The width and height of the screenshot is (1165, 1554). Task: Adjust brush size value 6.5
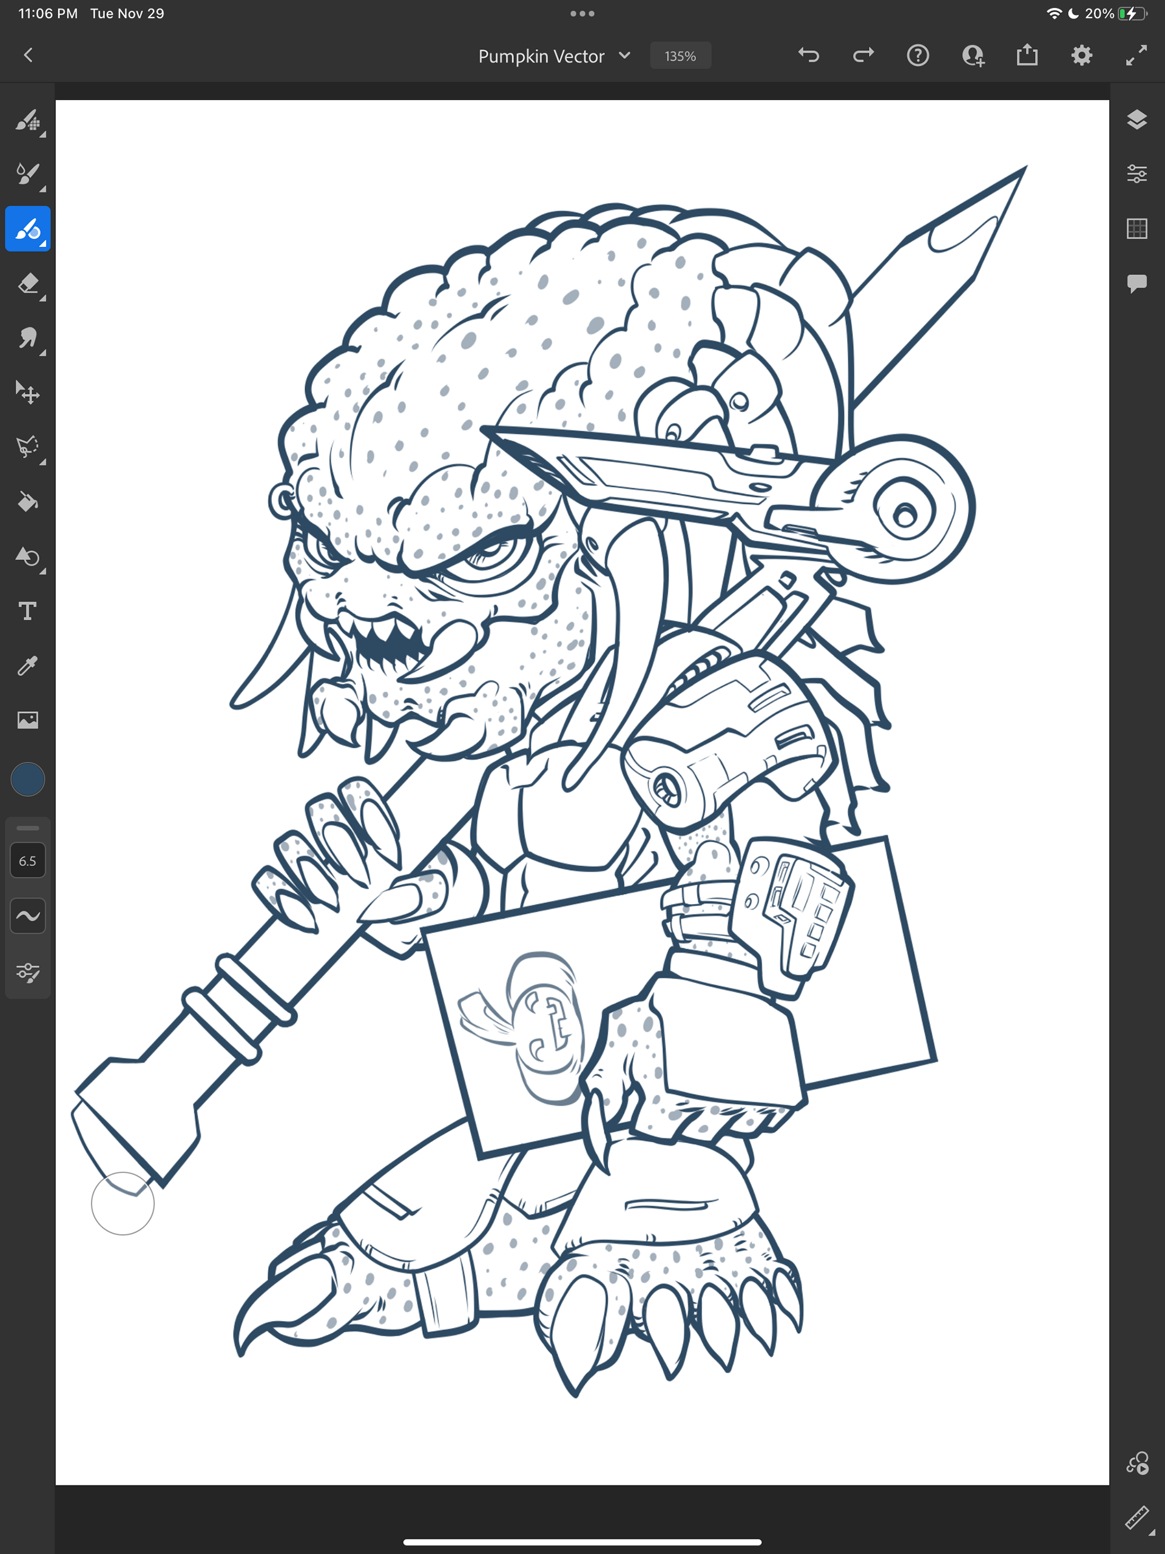28,860
